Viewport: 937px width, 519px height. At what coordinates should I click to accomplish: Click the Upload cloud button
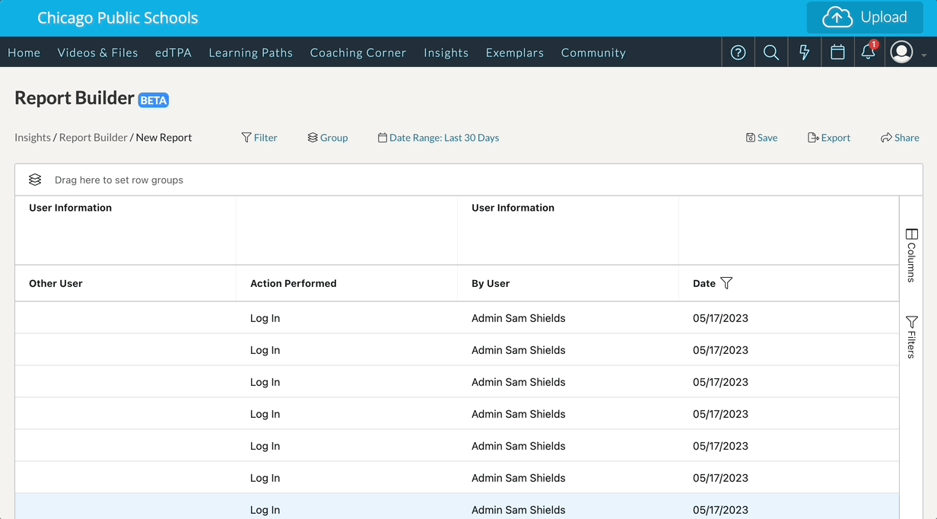click(x=865, y=17)
